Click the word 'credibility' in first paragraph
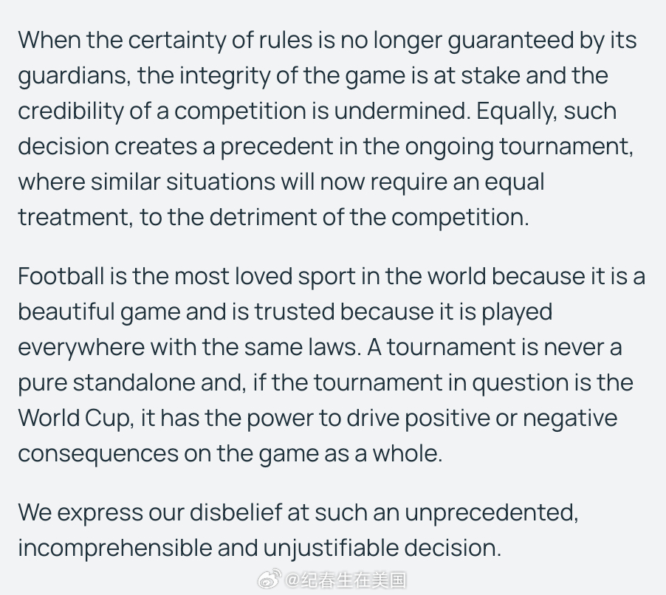The image size is (666, 595). click(70, 111)
